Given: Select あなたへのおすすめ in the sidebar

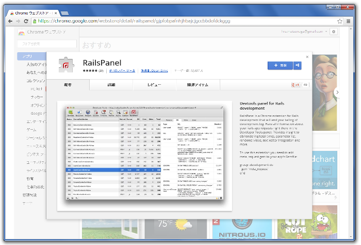Looking at the screenshot, I should [x=37, y=73].
